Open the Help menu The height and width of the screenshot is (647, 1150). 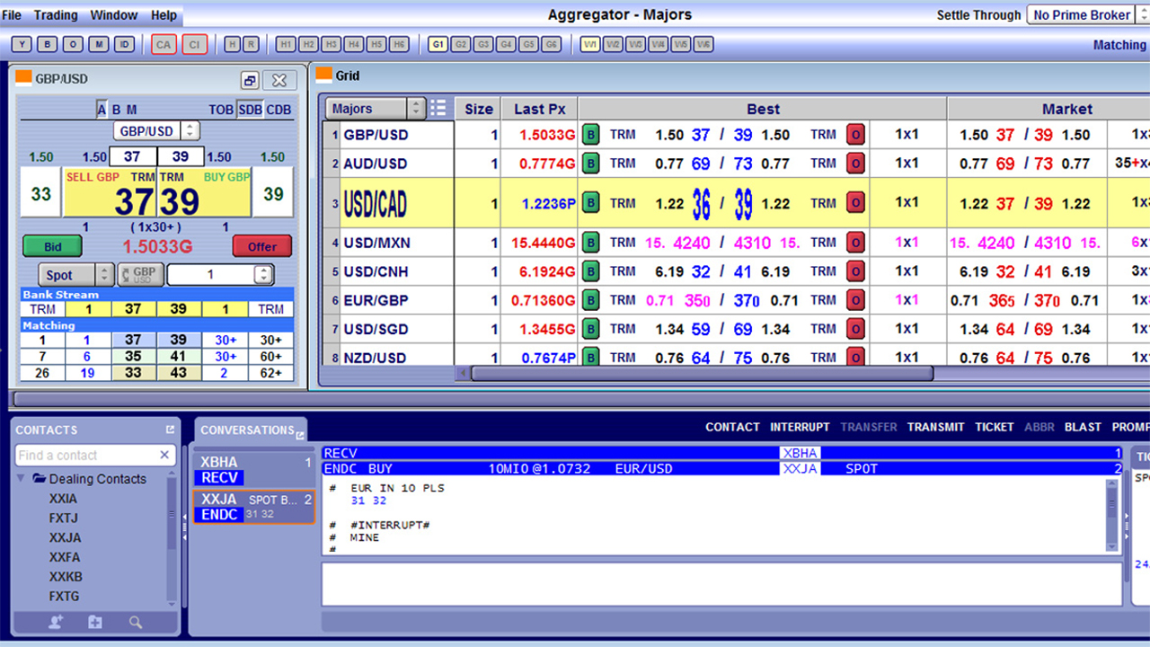point(164,14)
